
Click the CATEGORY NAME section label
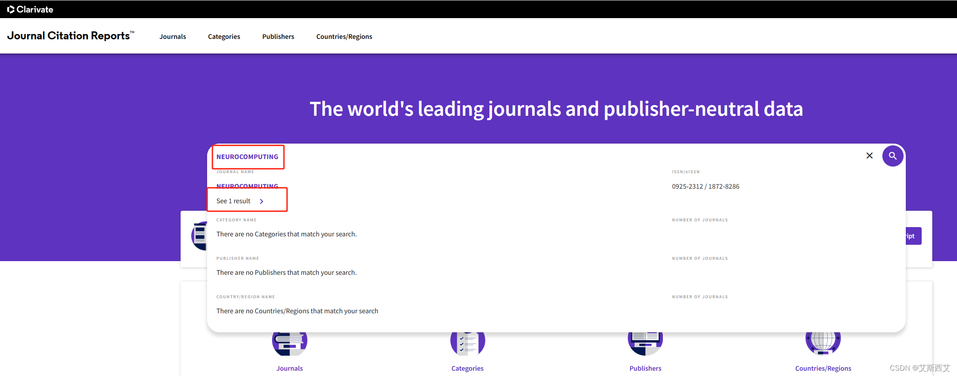(x=236, y=220)
